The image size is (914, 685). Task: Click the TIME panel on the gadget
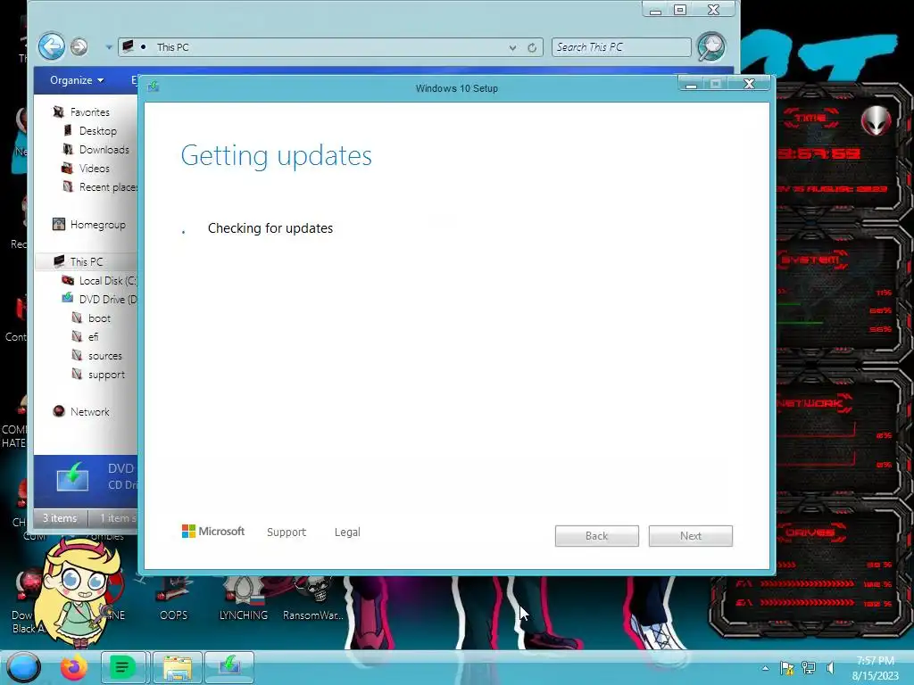click(x=810, y=119)
